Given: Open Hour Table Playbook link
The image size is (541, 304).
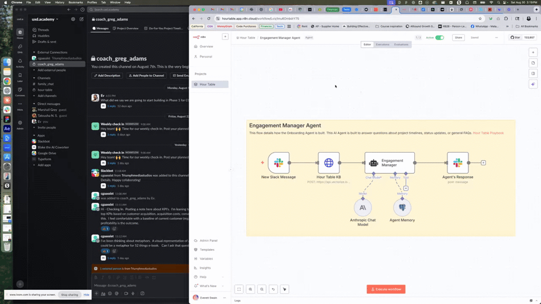Looking at the screenshot, I should click(488, 133).
